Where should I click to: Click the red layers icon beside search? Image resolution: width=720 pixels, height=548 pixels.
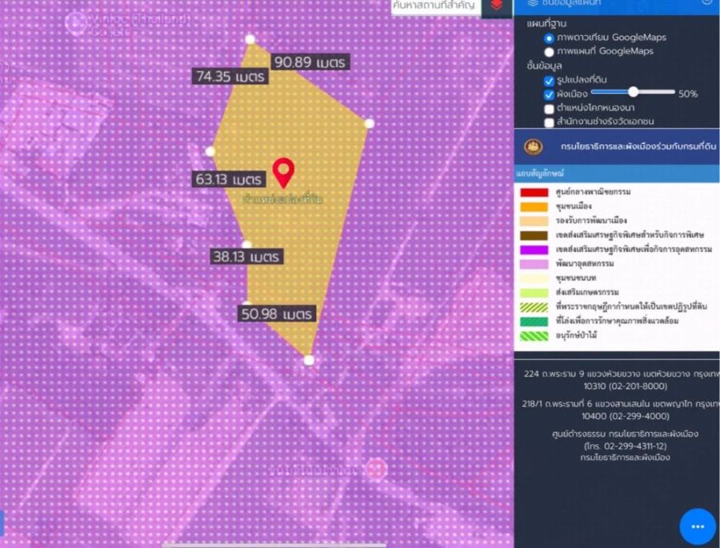497,6
